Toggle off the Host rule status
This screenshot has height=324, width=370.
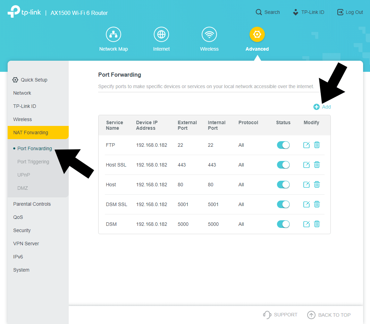coord(283,185)
